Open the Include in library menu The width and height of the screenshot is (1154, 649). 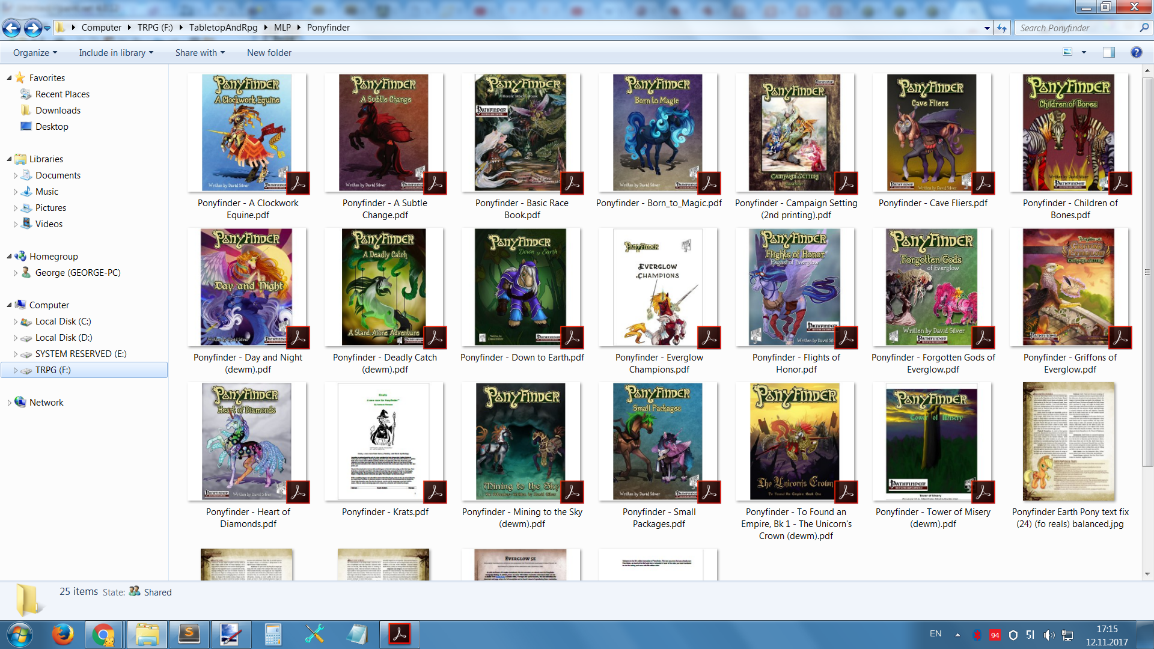[116, 53]
